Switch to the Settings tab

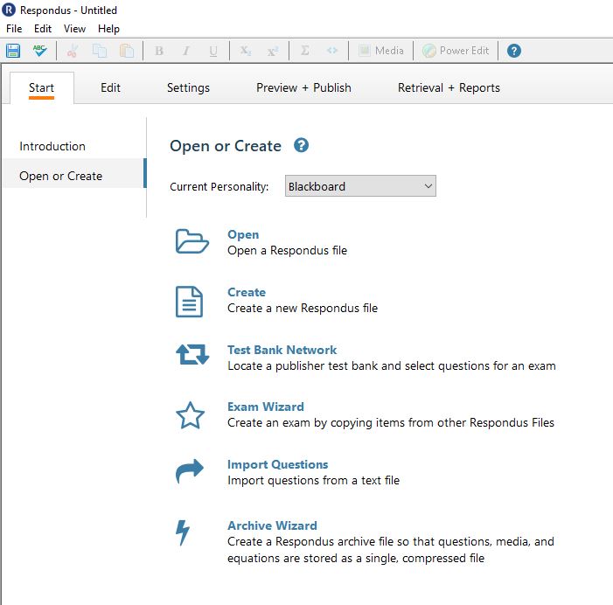[188, 88]
